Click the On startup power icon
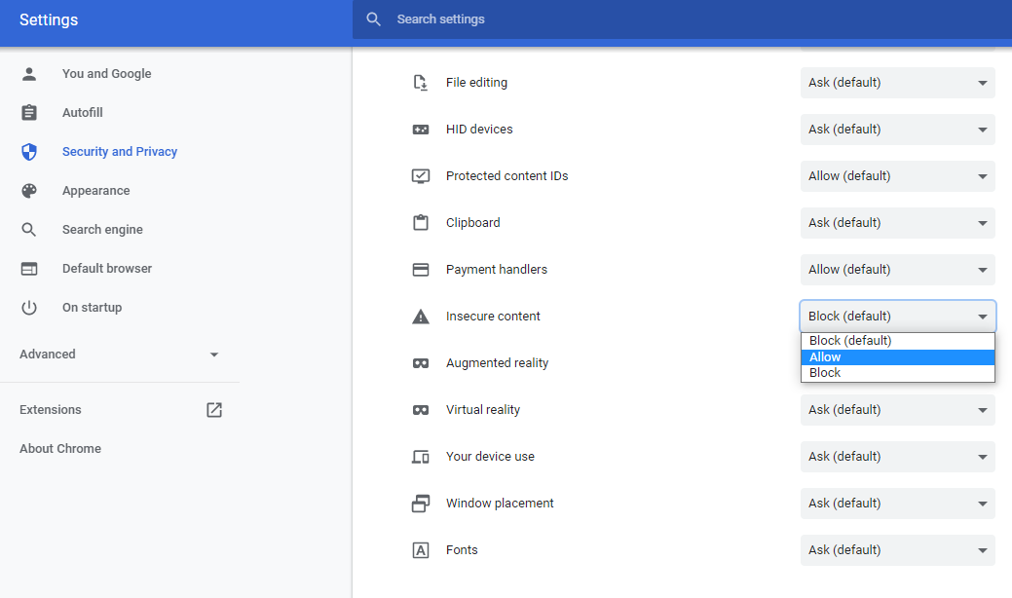This screenshot has width=1012, height=598. pos(29,308)
